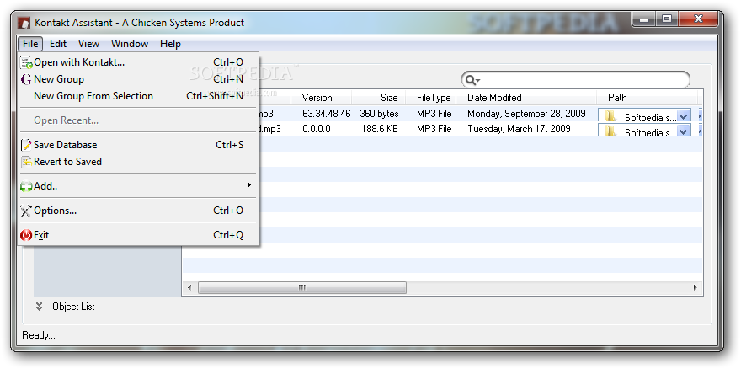Open the File menu
741x369 pixels.
pyautogui.click(x=30, y=44)
